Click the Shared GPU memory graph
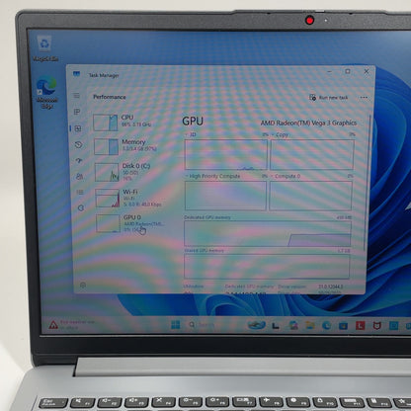Screen dimensions: 411x411 (267, 267)
